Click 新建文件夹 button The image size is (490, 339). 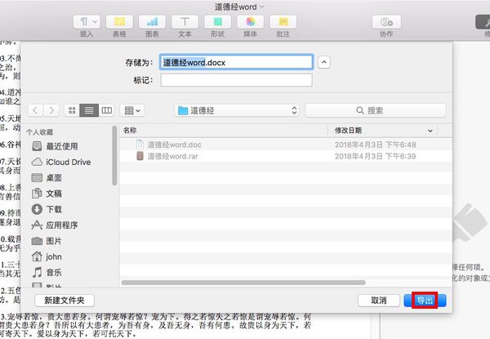click(65, 301)
